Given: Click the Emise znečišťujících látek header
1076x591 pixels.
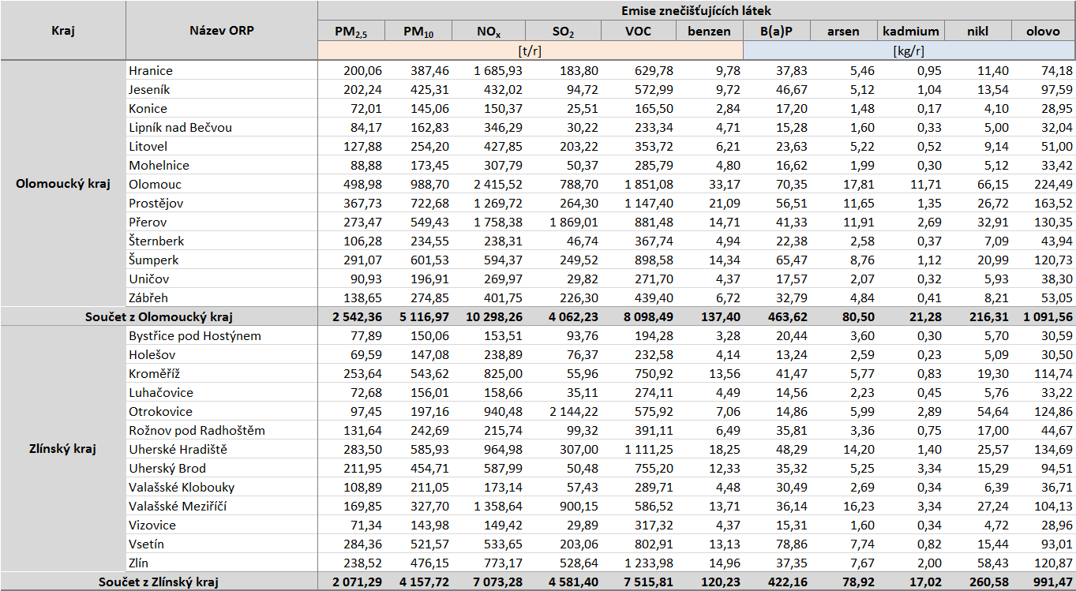Looking at the screenshot, I should point(696,11).
